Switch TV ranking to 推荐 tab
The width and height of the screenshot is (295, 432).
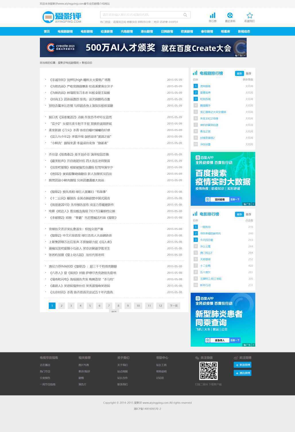248,74
